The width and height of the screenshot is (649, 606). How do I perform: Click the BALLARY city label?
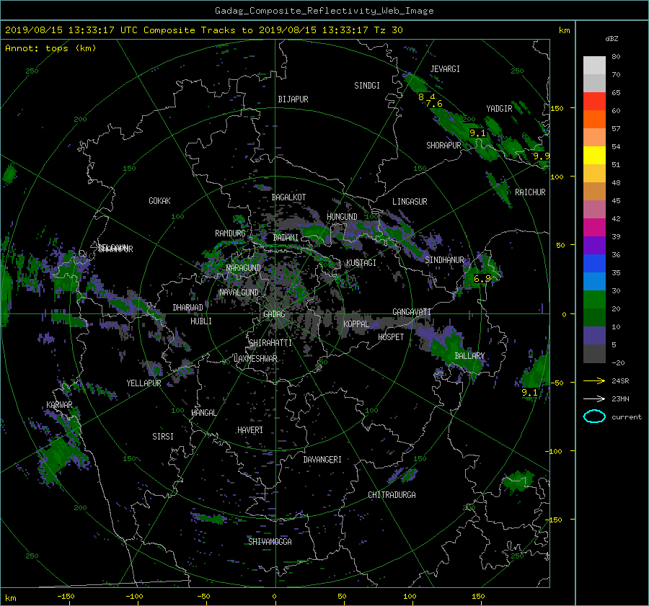[x=469, y=356]
